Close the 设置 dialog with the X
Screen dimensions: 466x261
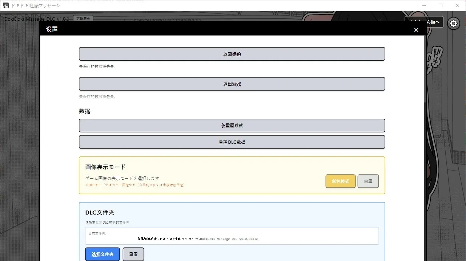[416, 30]
